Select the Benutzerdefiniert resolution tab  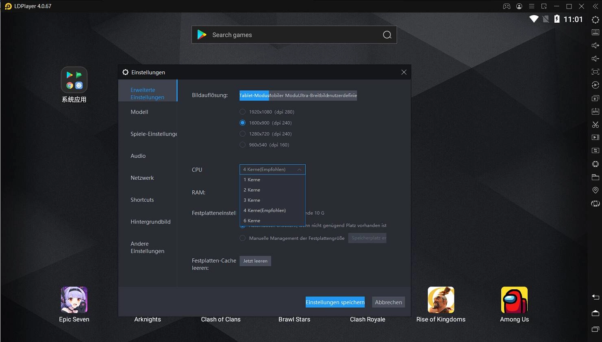(342, 95)
